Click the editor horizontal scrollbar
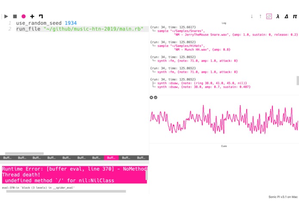Viewport: 299px width, 212px height. [24, 154]
